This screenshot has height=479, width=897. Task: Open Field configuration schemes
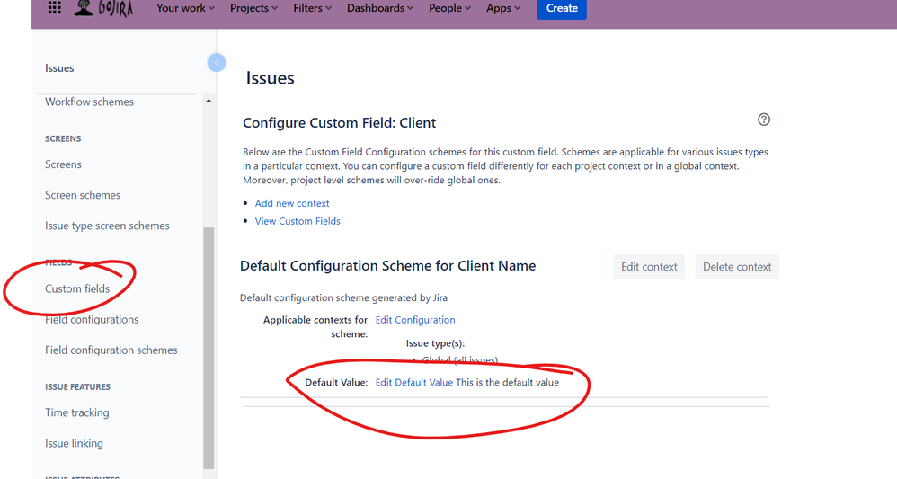(111, 350)
